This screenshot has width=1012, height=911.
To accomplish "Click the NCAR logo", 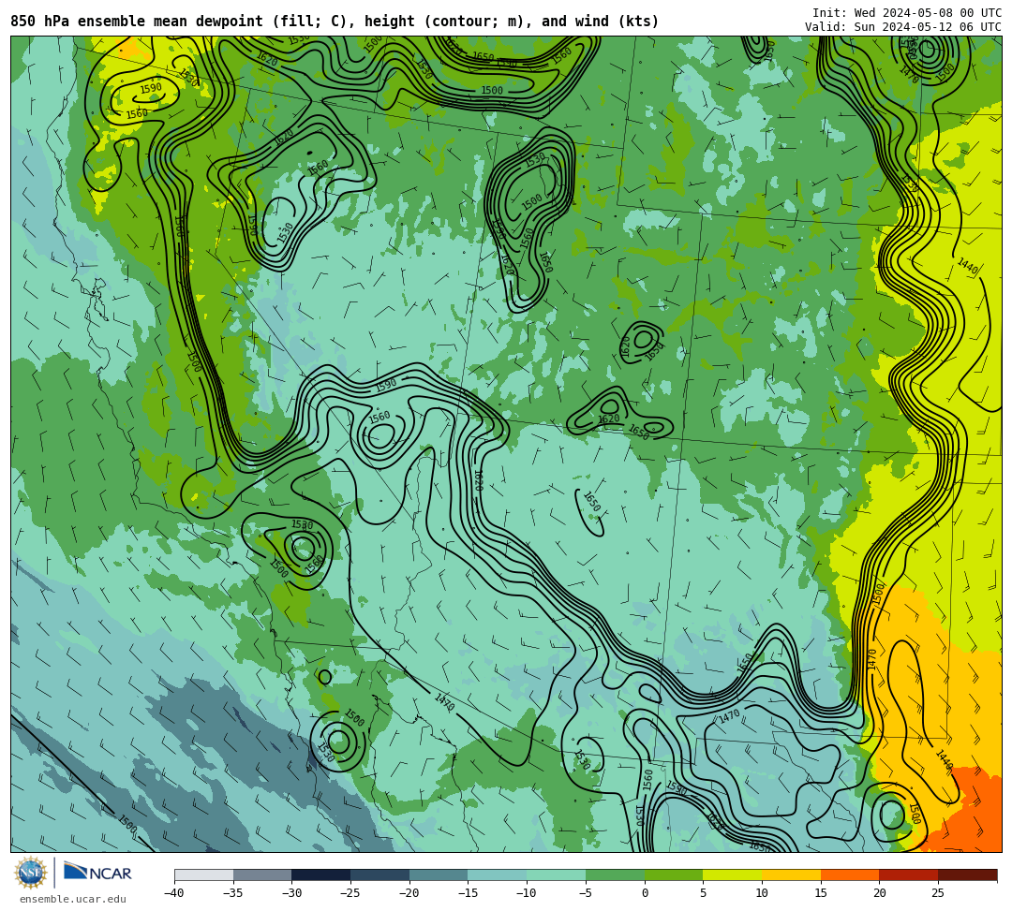I will pos(97,873).
